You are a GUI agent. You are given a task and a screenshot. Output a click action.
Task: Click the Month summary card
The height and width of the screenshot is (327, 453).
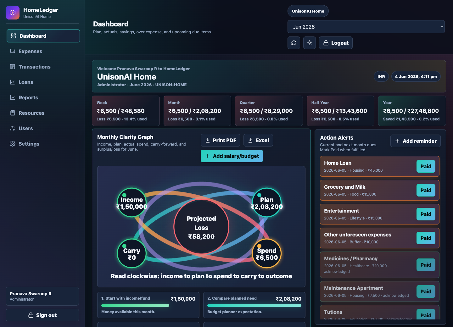(197, 111)
